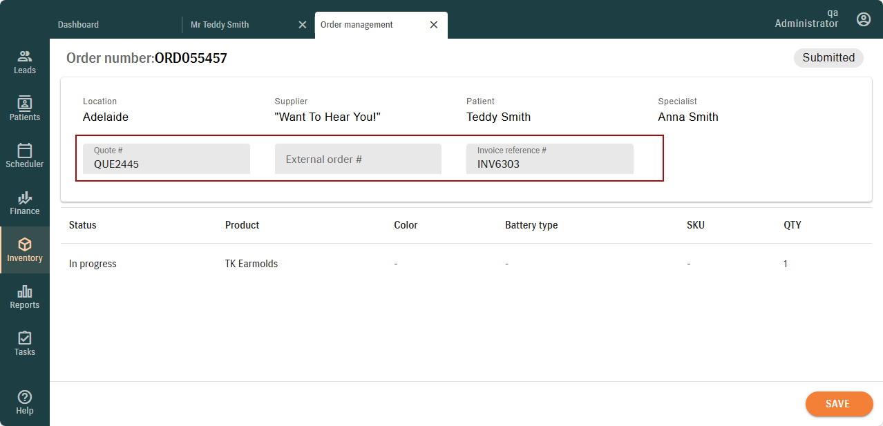Open the Leads section icon
This screenshot has height=426, width=883.
point(25,57)
